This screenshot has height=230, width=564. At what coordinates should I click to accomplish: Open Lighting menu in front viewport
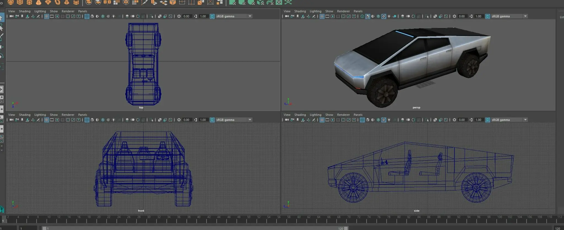point(40,115)
